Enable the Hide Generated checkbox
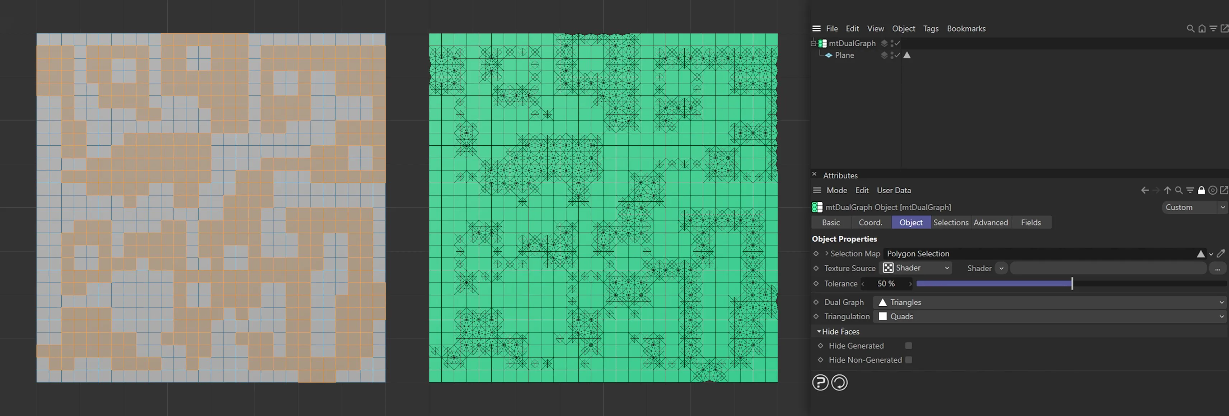Viewport: 1229px width, 416px height. [x=909, y=345]
